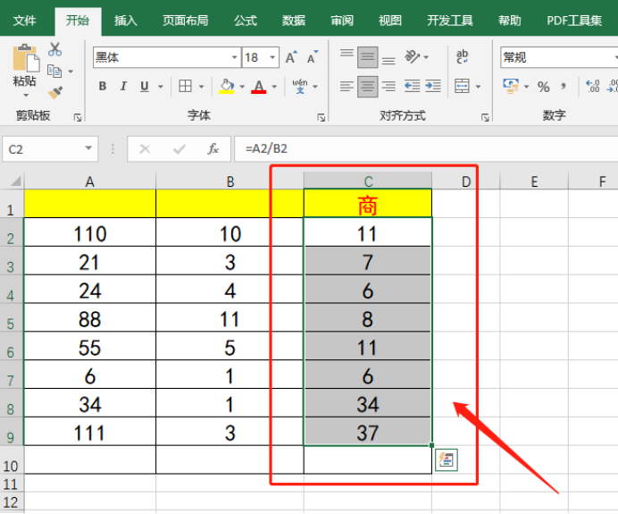Image resolution: width=618 pixels, height=514 pixels.
Task: Click the Borders icon
Action: pyautogui.click(x=185, y=86)
